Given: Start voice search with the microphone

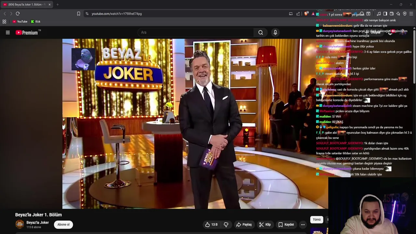Looking at the screenshot, I should click(x=275, y=32).
